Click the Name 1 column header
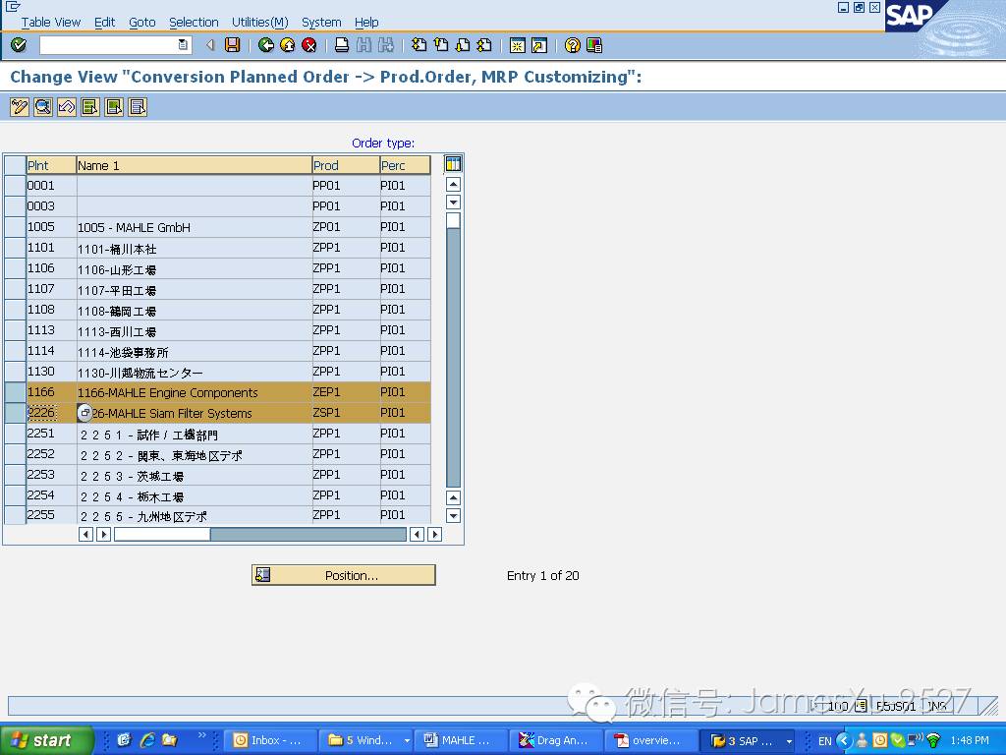 click(x=195, y=165)
